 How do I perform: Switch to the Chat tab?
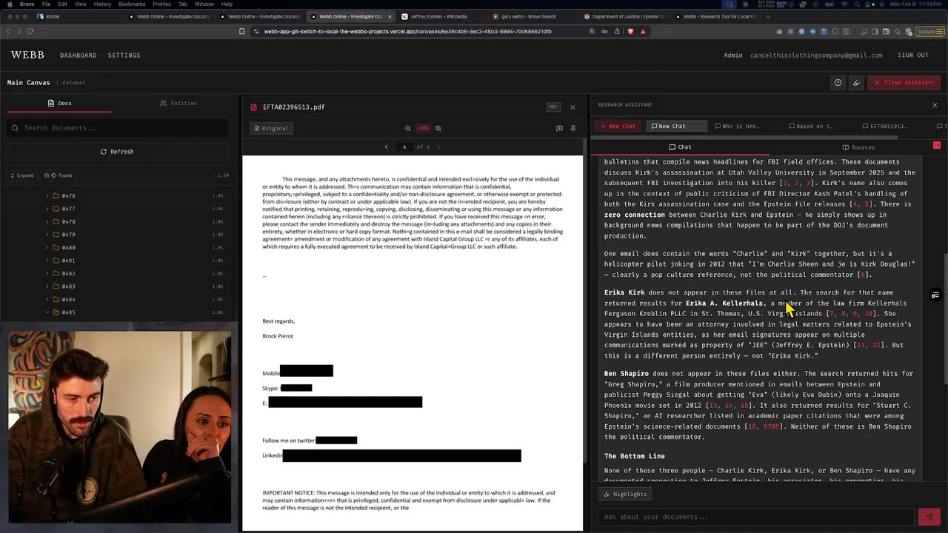(x=680, y=147)
